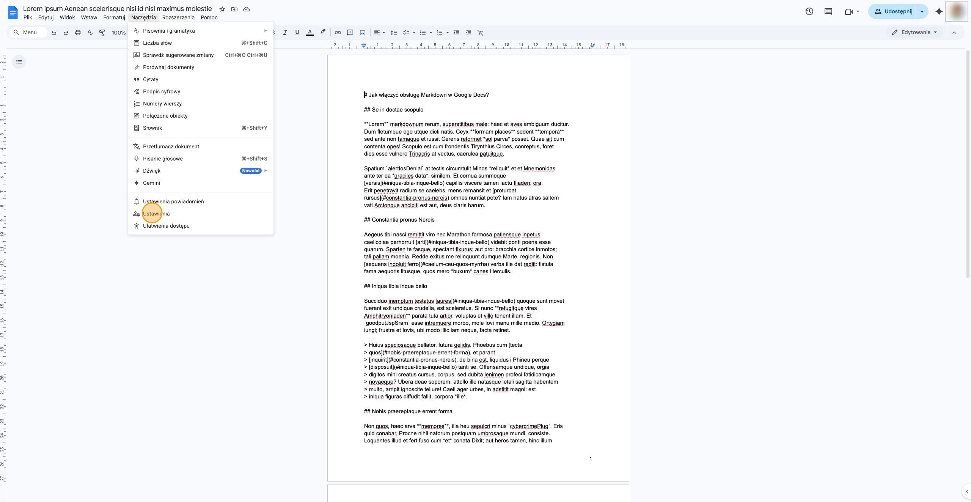Click the move to folder icon
Screen dimensions: 971x502
(x=234, y=9)
